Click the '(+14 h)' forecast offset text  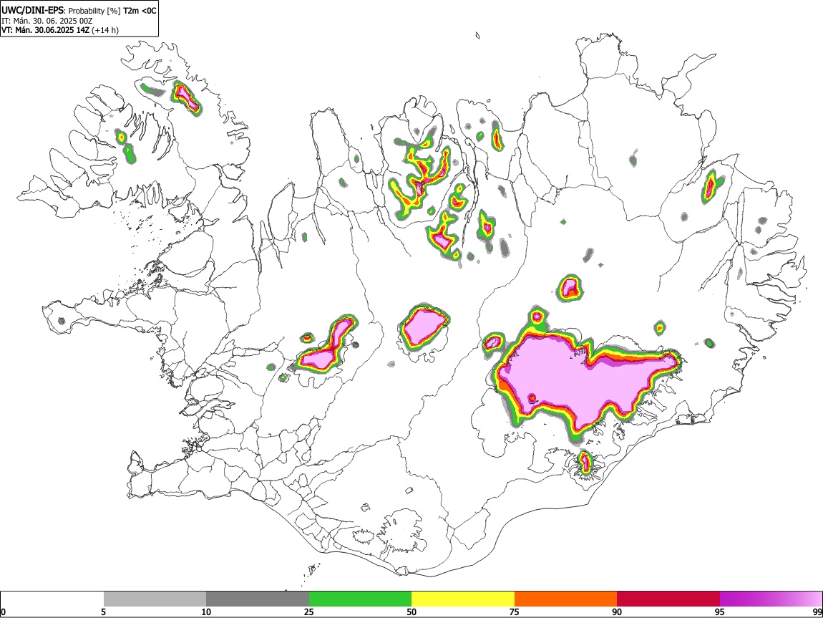[x=105, y=30]
